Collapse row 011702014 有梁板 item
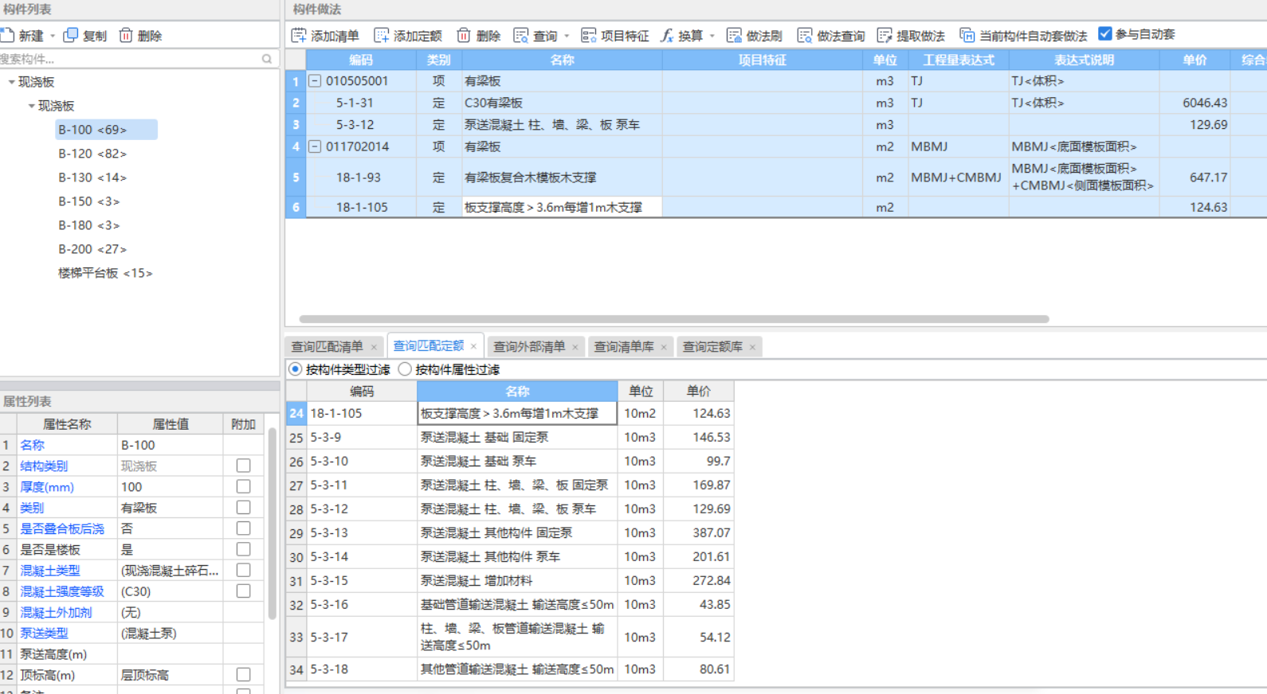 (x=315, y=146)
